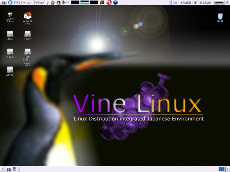This screenshot has height=172, width=230.
Task: Select the win98 drive icon
Action: coord(10,71)
